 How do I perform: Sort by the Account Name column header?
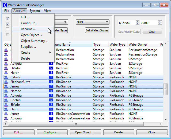pyautogui.click(x=73, y=44)
